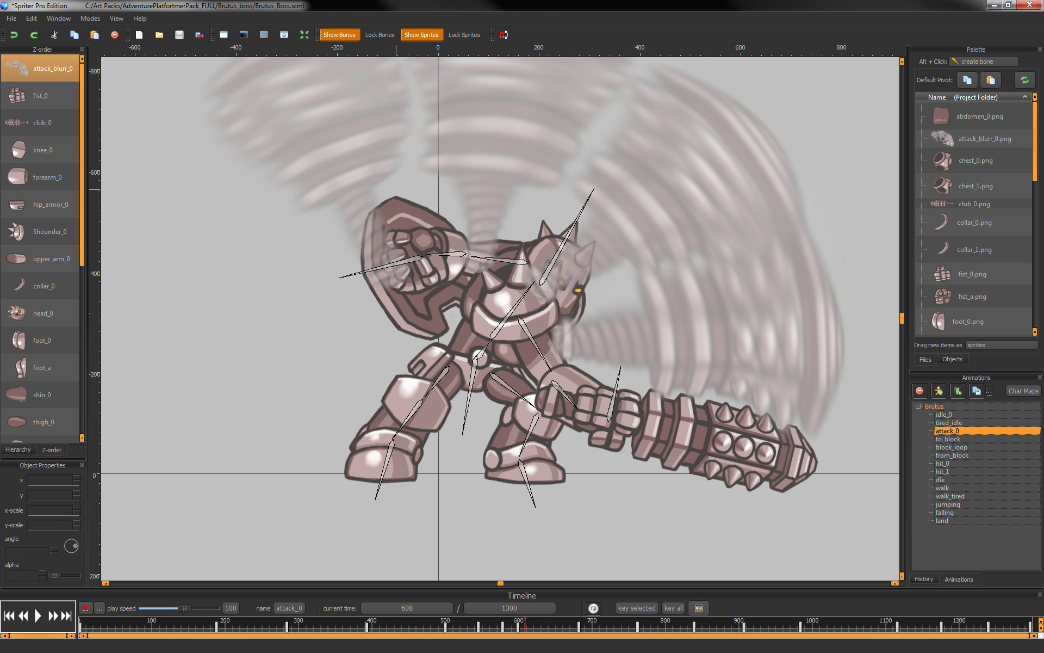
Task: Duplicate the animation using the copy icon
Action: coord(977,391)
